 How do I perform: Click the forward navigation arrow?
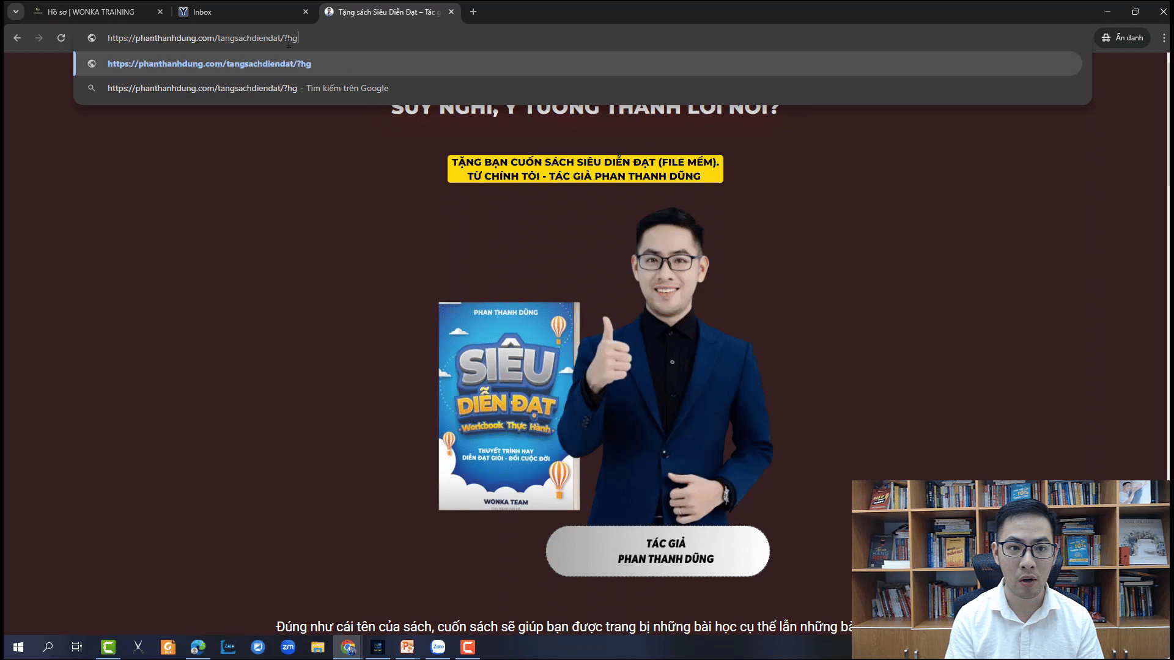point(39,38)
